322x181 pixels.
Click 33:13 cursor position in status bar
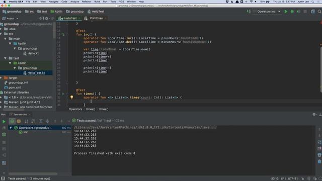[x=275, y=179]
